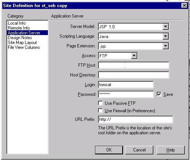Click the Password input field
The image size is (190, 160).
(x=126, y=94)
